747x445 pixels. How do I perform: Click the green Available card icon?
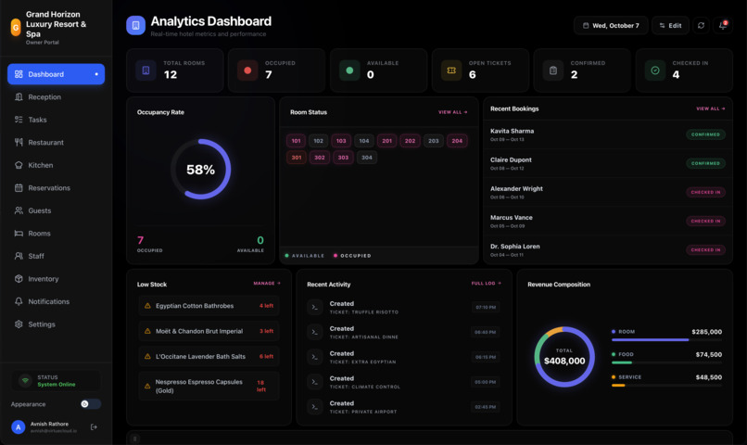click(x=349, y=70)
